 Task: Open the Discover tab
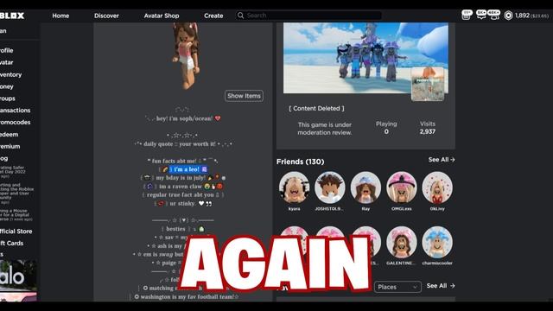click(x=106, y=16)
